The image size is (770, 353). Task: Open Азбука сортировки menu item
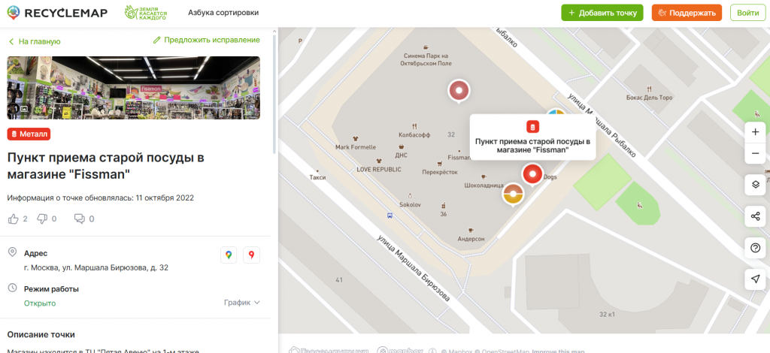[x=223, y=13]
